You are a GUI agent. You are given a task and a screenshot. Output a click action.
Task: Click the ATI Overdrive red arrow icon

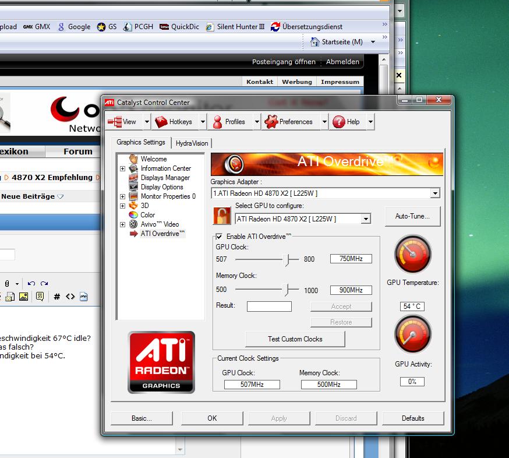click(134, 234)
